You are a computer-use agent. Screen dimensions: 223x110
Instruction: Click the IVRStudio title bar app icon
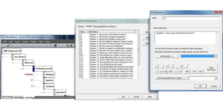(x=2, y=37)
